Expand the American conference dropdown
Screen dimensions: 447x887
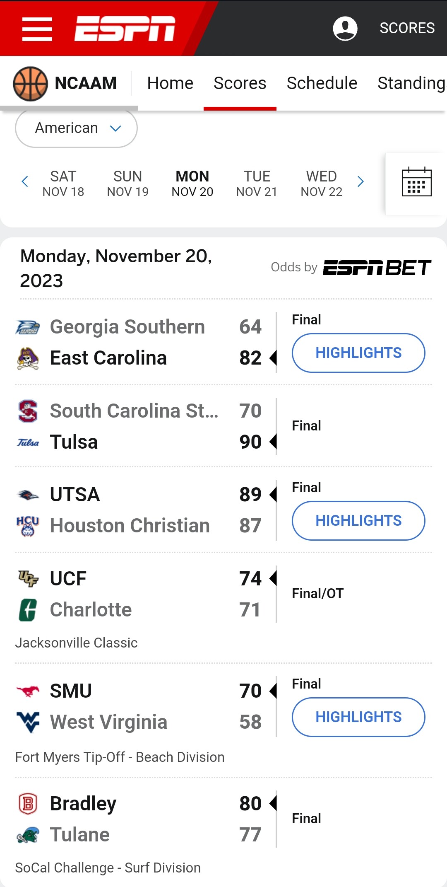click(76, 128)
